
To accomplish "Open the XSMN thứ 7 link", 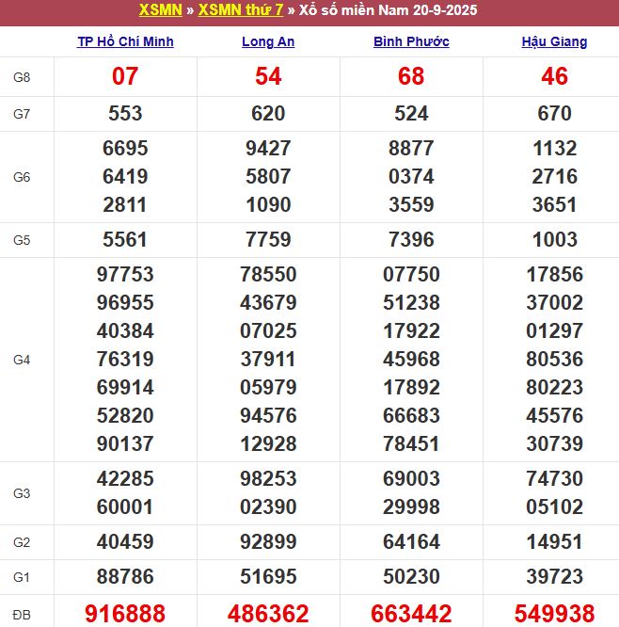I will [240, 10].
